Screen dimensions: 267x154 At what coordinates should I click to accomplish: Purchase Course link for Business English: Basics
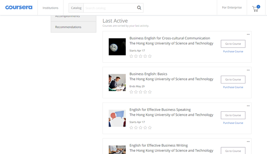[x=233, y=87]
